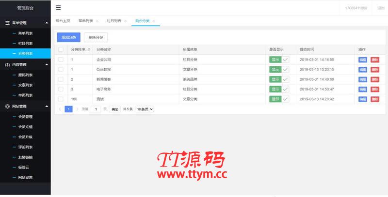The height and width of the screenshot is (197, 388).
Task: Edit the Cms教程 row with blue button
Action: [362, 70]
